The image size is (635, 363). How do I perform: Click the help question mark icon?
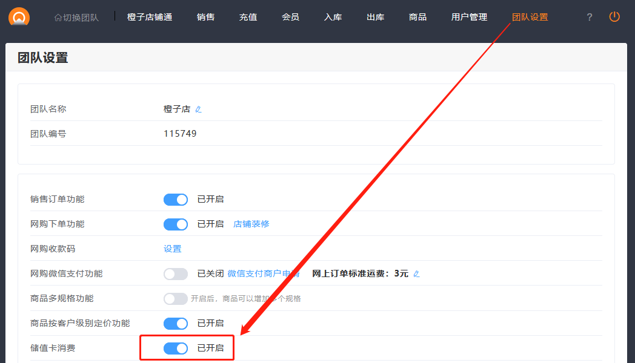tap(589, 18)
